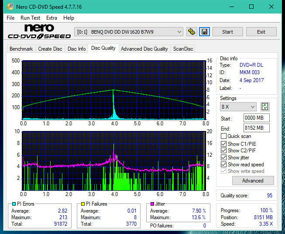The image size is (285, 234).
Task: Click the PO failures 0 value
Action: (x=205, y=226)
